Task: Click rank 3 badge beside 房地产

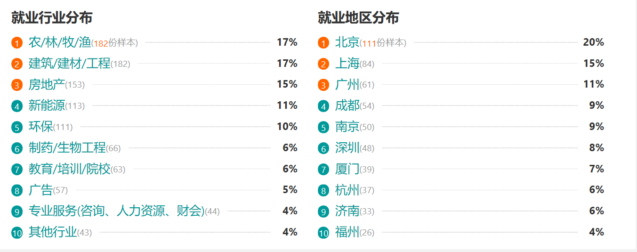Action: (17, 85)
